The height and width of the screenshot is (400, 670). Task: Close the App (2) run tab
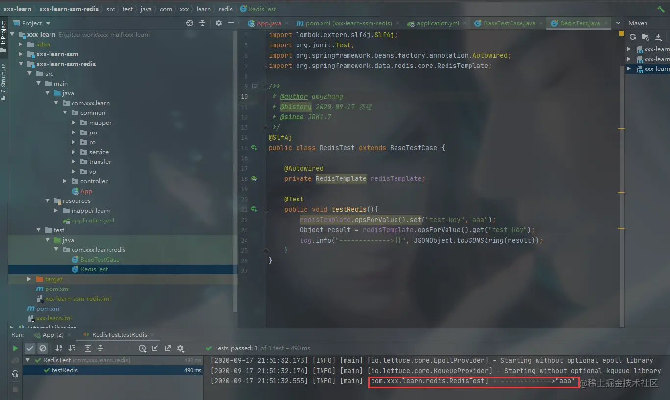[69, 335]
